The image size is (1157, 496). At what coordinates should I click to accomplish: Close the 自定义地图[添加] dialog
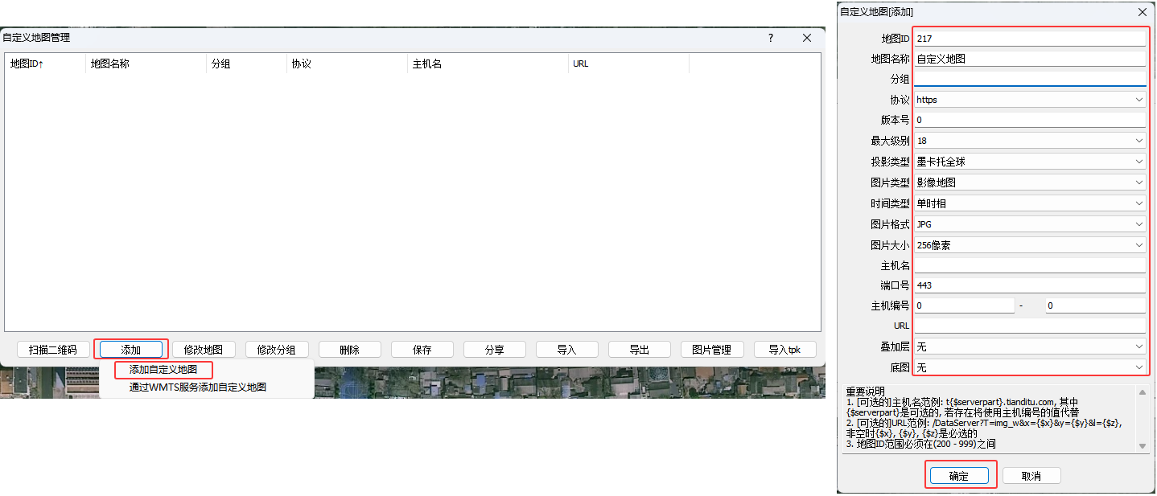pyautogui.click(x=1142, y=12)
